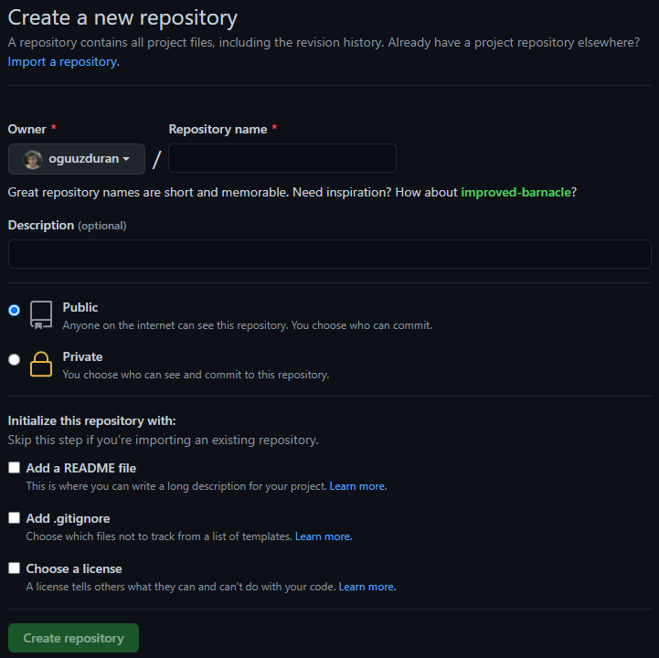The height and width of the screenshot is (658, 659).
Task: Focus the Repository name input field
Action: tap(282, 158)
